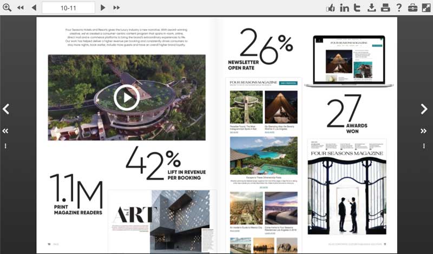The image size is (433, 254).
Task: Click the teal reservation button in newsletter
Action: 288,83
